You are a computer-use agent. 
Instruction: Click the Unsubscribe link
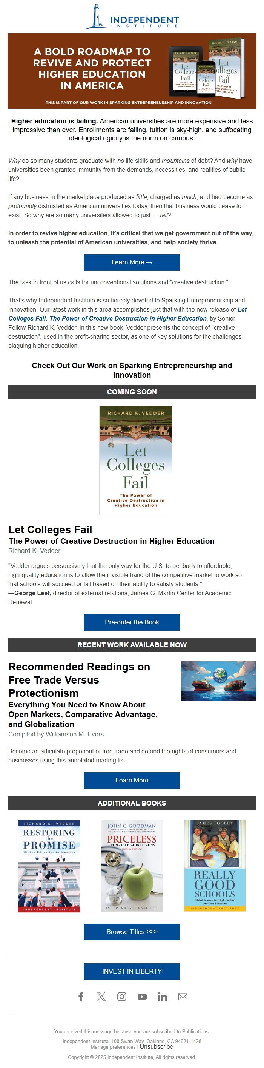click(157, 1046)
